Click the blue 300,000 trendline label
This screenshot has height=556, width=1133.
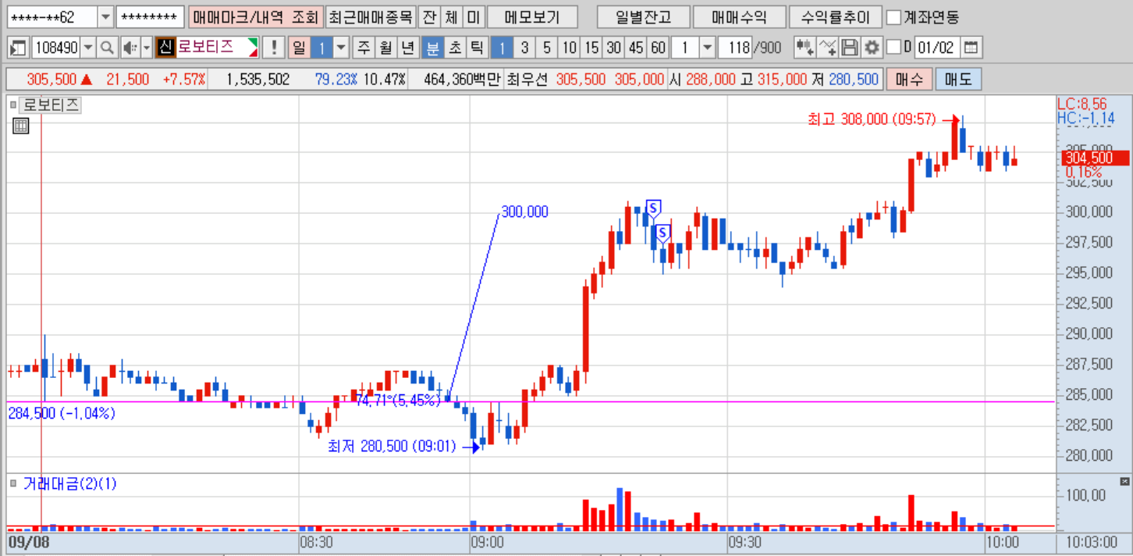(x=524, y=212)
